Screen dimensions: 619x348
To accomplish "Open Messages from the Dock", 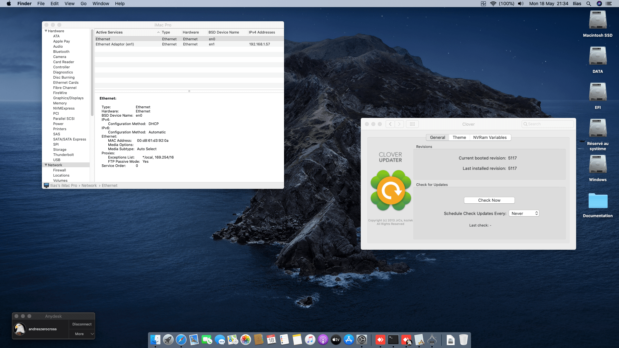I will coord(220,340).
